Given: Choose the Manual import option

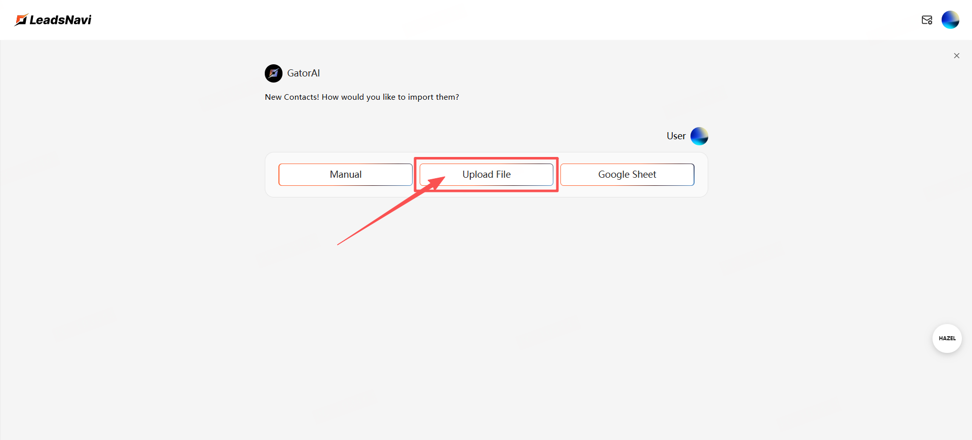Looking at the screenshot, I should 345,175.
